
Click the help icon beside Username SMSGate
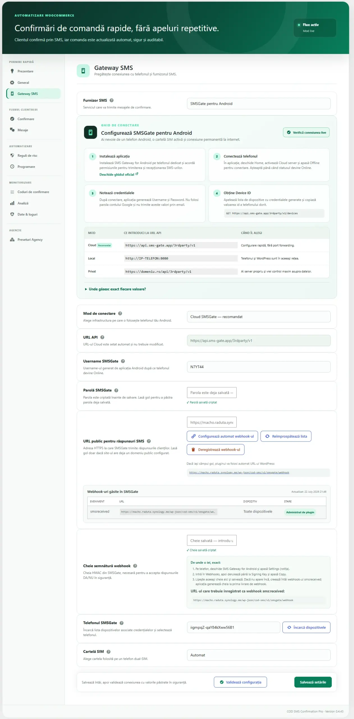click(x=123, y=361)
